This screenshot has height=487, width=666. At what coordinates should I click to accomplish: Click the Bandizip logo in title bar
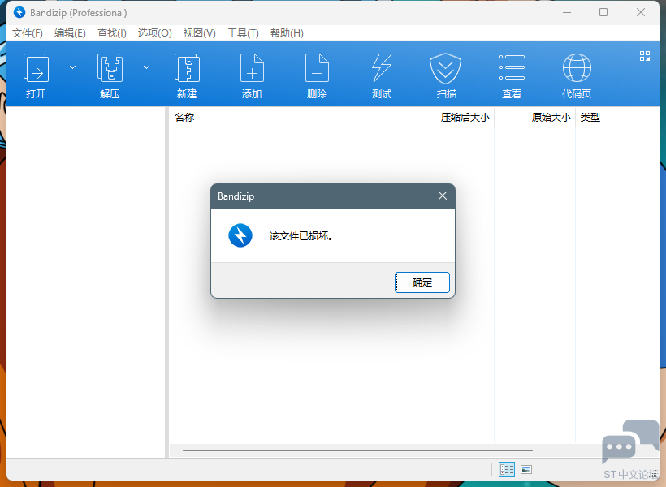[19, 12]
